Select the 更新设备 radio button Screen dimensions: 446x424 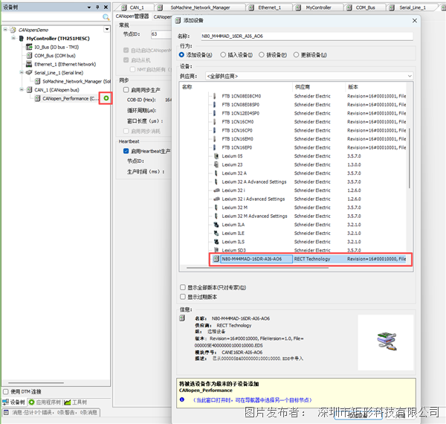point(296,54)
